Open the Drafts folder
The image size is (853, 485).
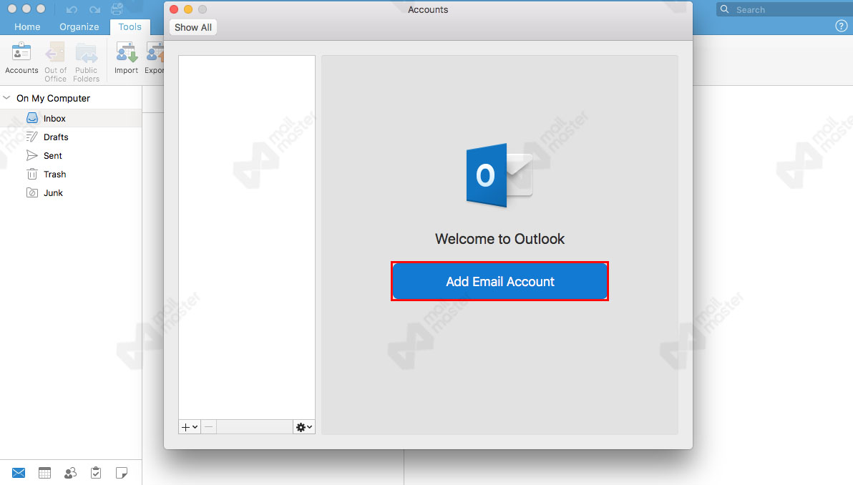click(x=56, y=137)
